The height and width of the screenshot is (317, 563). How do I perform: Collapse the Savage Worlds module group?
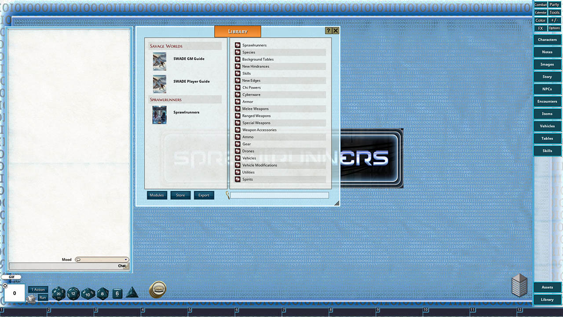pyautogui.click(x=185, y=45)
